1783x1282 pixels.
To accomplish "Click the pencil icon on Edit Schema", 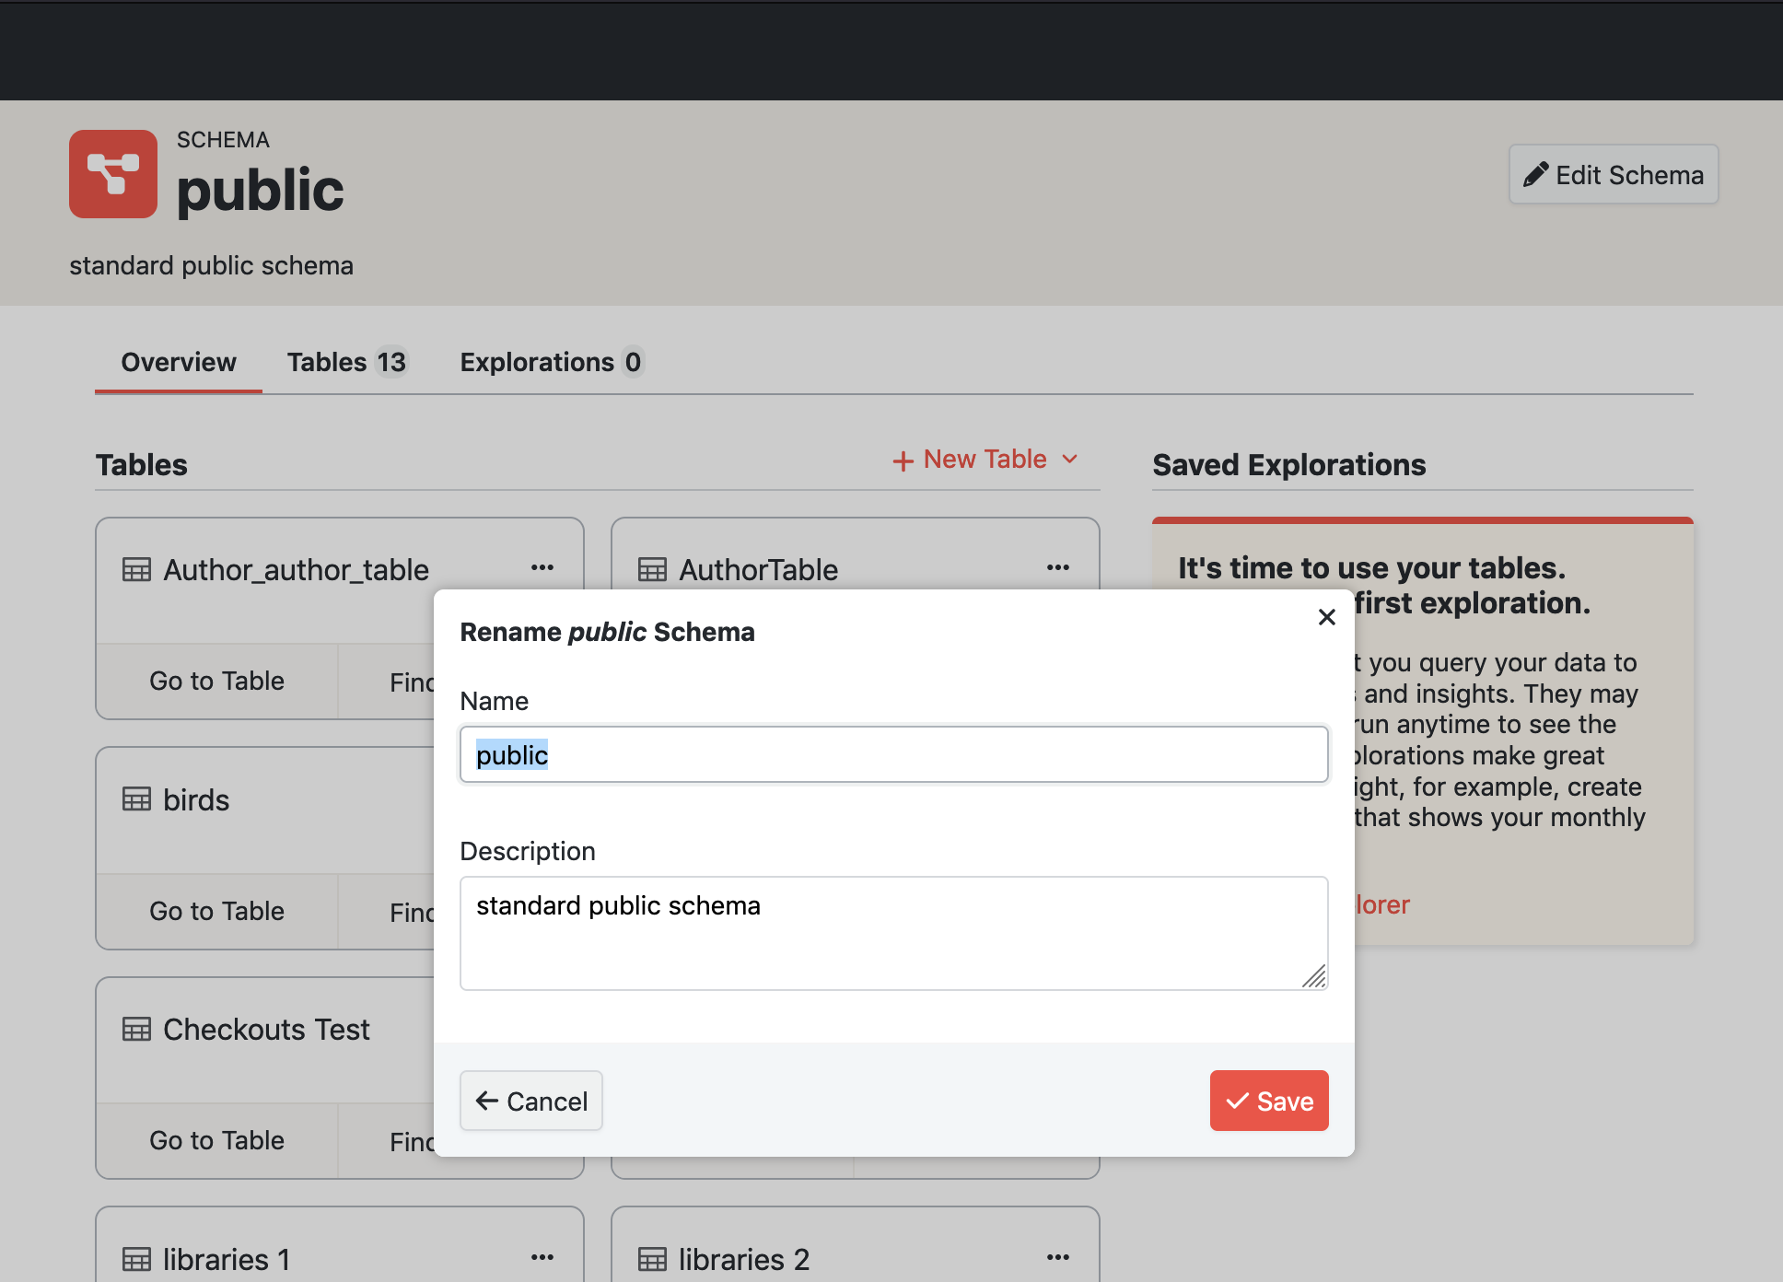I will [1536, 173].
